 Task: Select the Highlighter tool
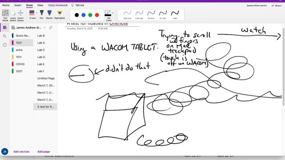pyautogui.click(x=60, y=15)
